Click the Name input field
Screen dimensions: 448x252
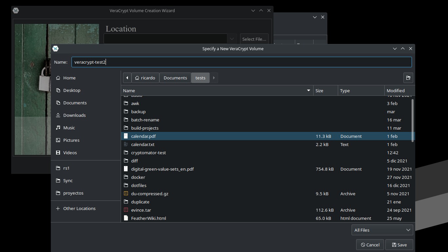tap(241, 62)
